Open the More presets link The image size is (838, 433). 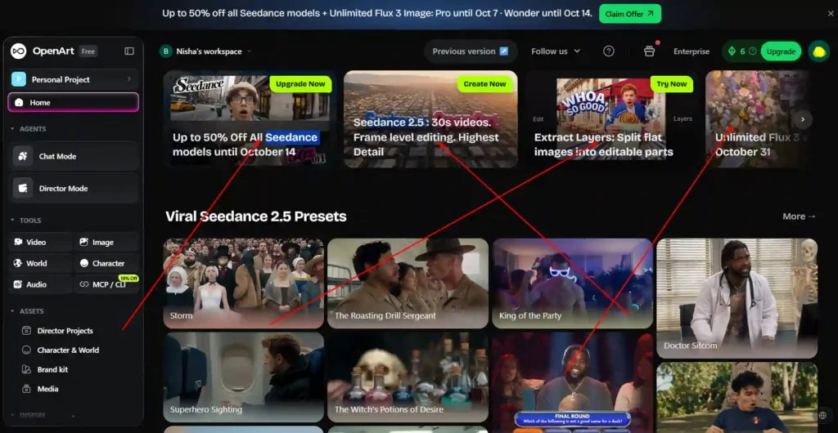click(x=799, y=216)
